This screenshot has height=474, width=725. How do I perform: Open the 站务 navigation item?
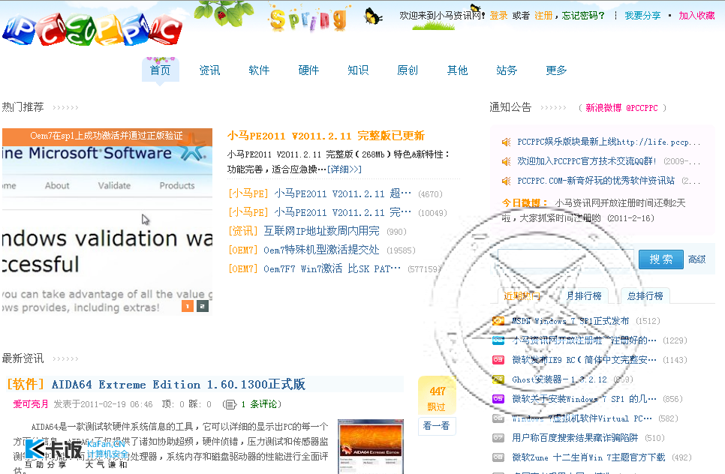point(507,70)
